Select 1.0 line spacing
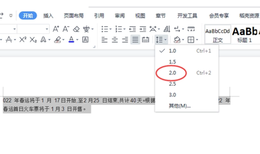The height and width of the screenshot is (154, 260). coord(187,51)
